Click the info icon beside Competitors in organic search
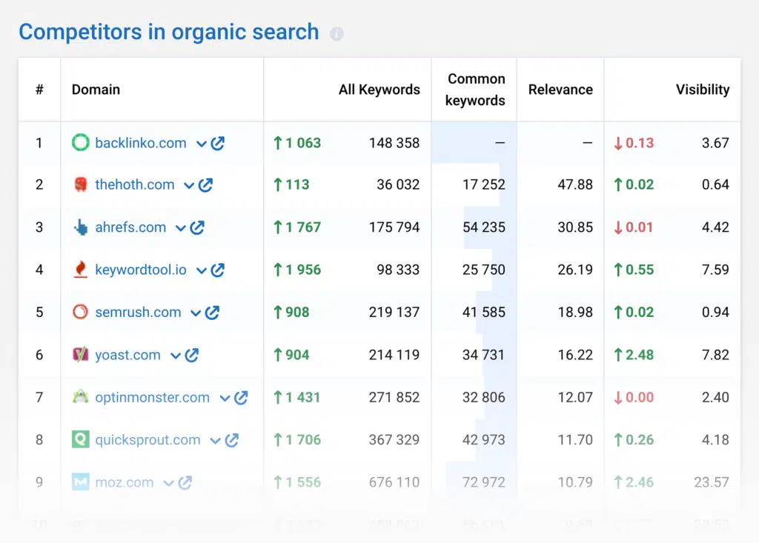The image size is (759, 543). 337,34
